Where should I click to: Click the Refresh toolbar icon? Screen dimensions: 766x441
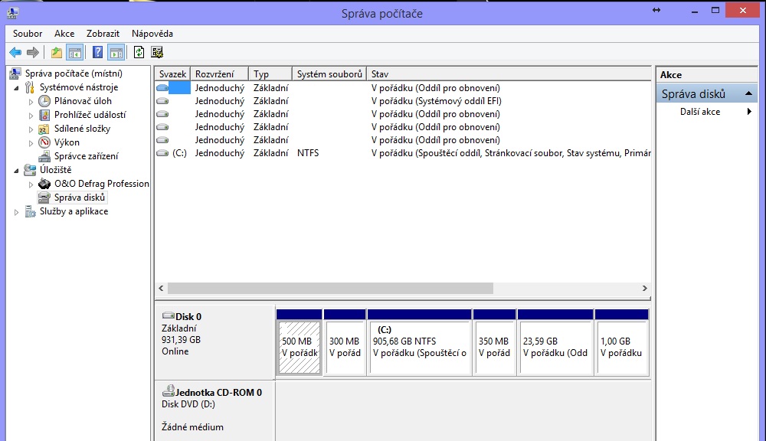[x=139, y=52]
